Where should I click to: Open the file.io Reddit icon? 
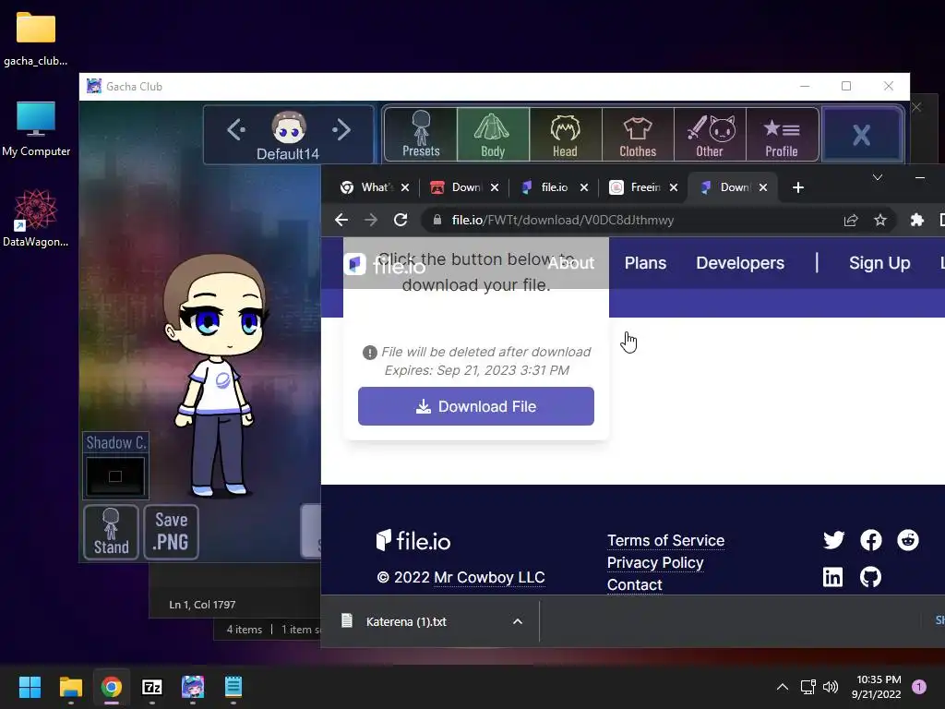coord(908,539)
